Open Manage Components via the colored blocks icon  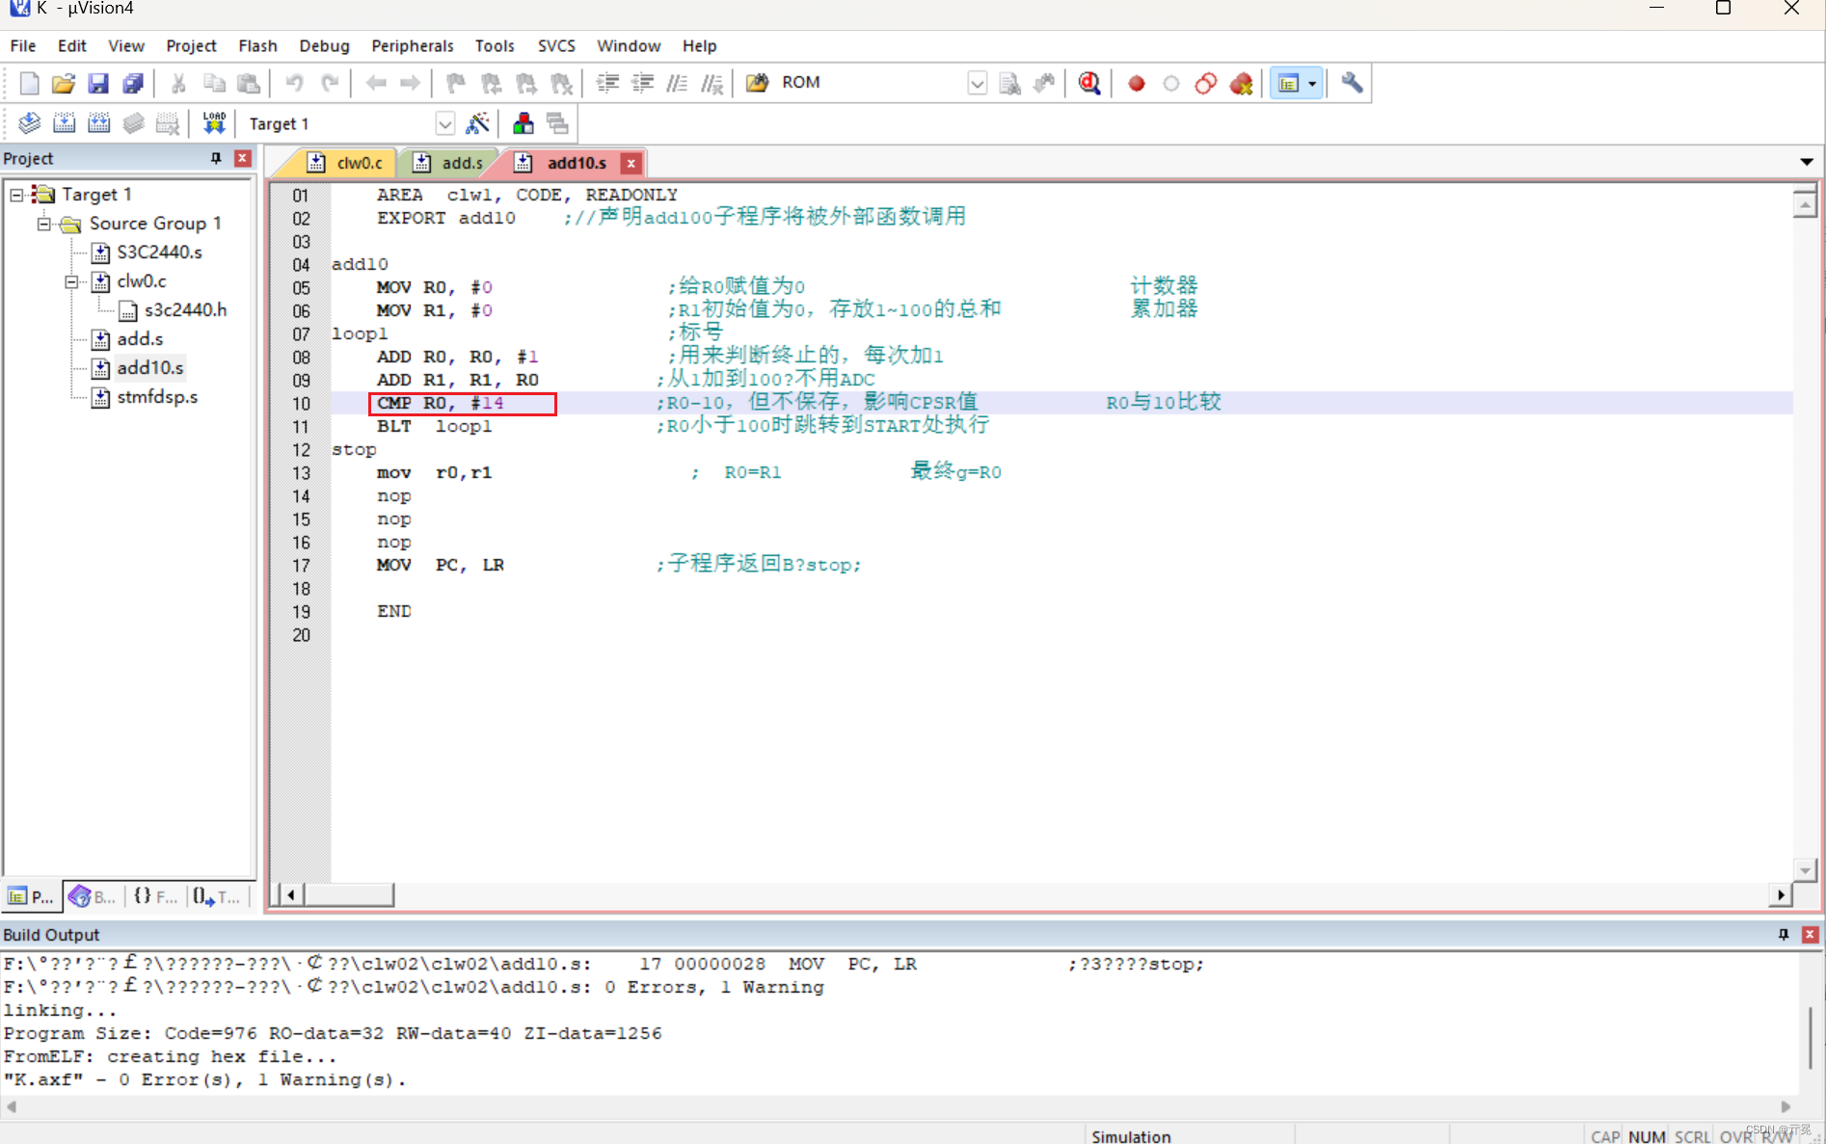524,123
